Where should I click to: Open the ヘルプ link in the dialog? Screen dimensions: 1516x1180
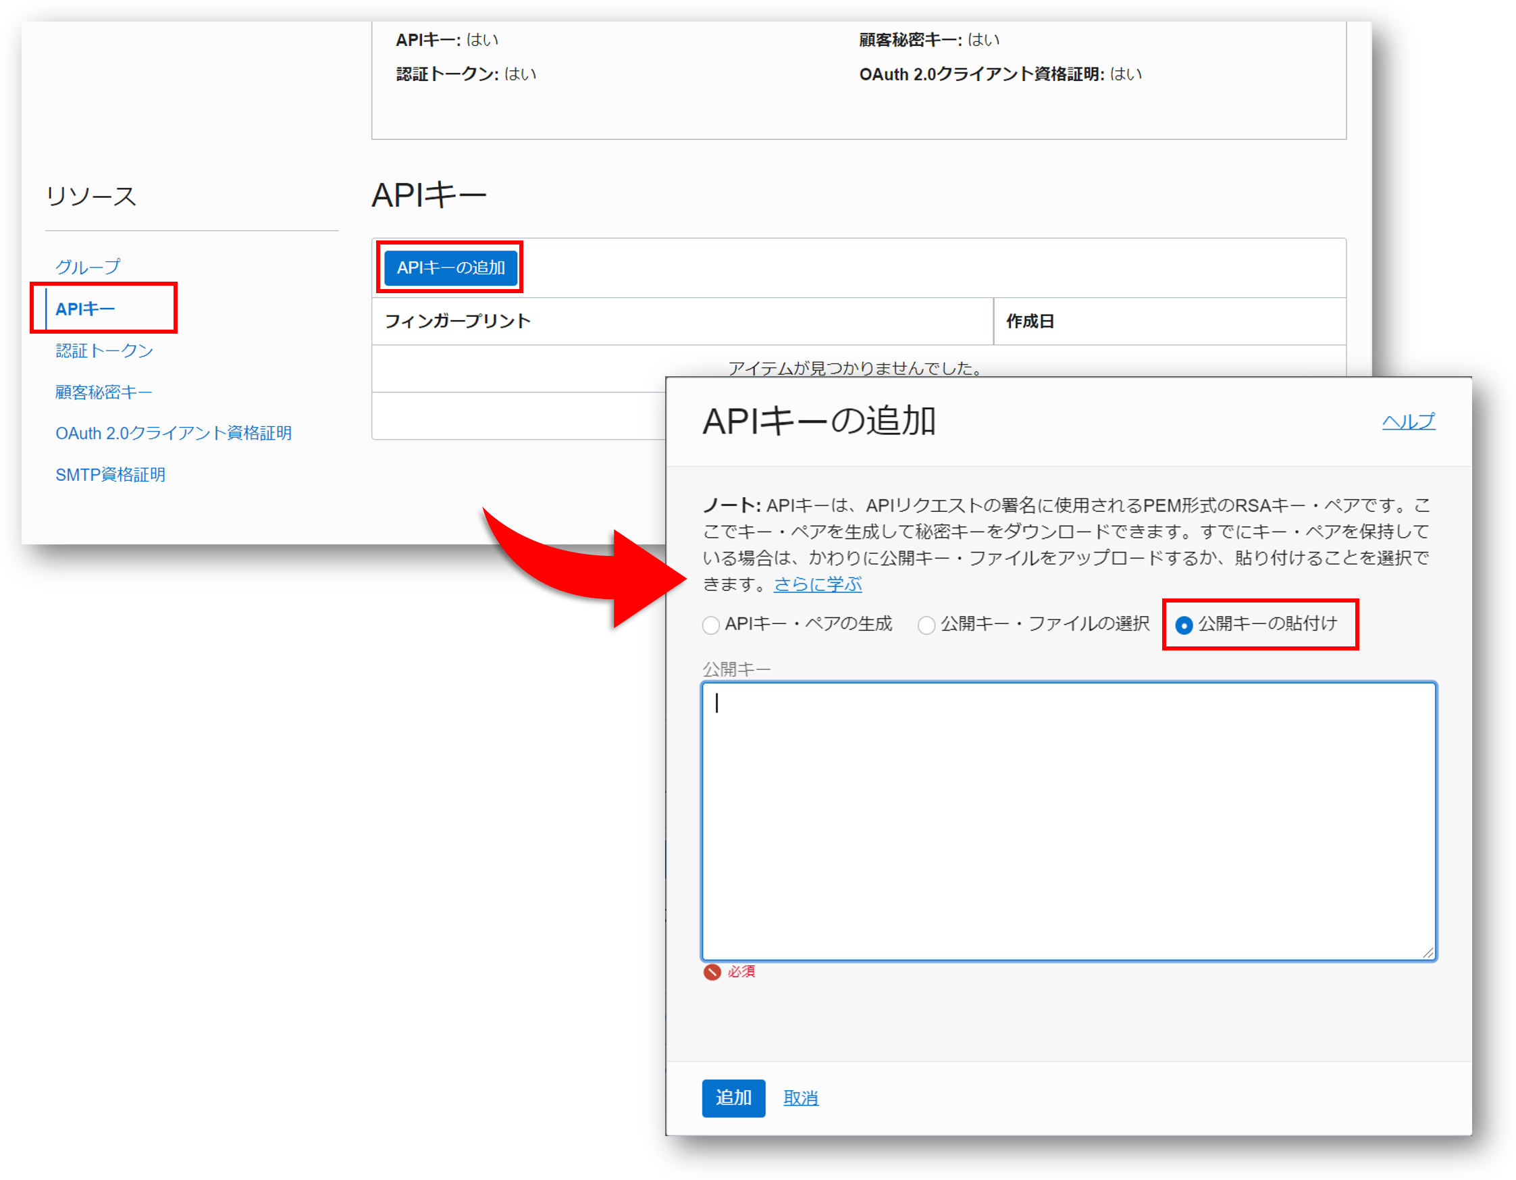(x=1409, y=421)
